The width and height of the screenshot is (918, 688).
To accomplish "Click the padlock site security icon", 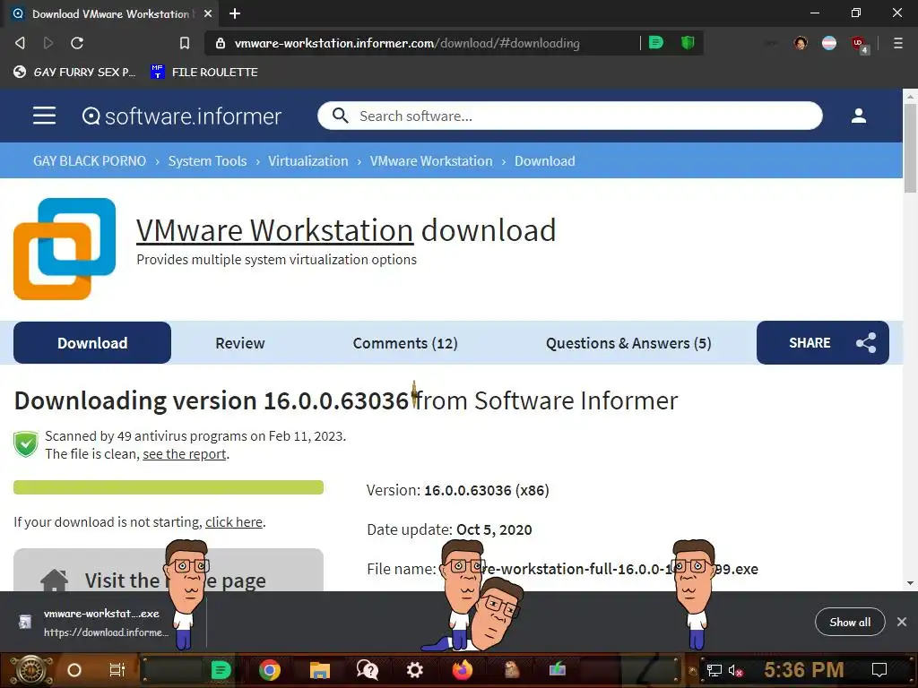I will point(221,43).
